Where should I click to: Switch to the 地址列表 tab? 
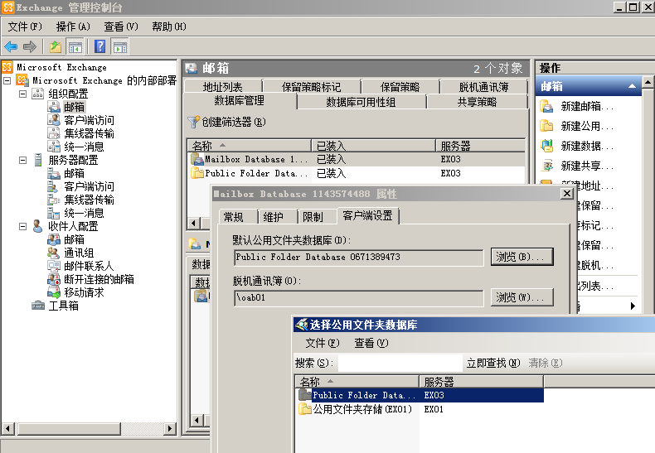click(223, 87)
